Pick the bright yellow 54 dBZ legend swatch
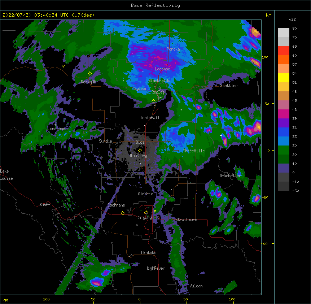 284,78
